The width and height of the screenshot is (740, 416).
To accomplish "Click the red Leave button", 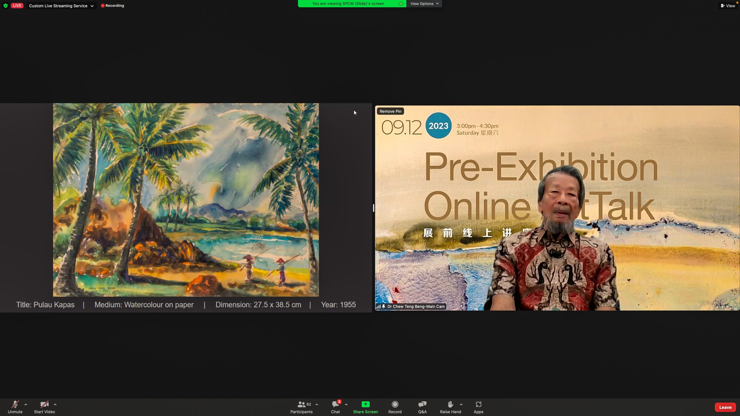I will [725, 407].
